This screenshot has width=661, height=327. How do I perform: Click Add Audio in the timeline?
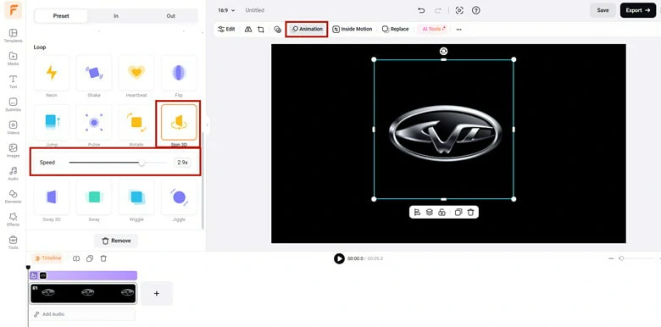click(83, 314)
